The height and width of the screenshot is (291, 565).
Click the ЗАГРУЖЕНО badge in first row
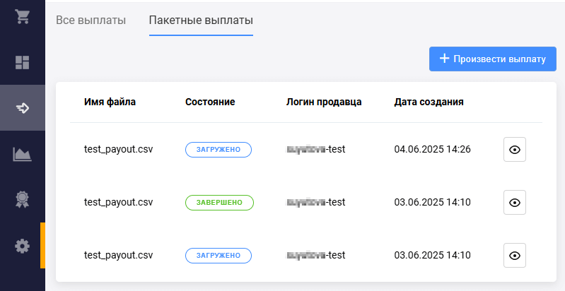pyautogui.click(x=219, y=150)
